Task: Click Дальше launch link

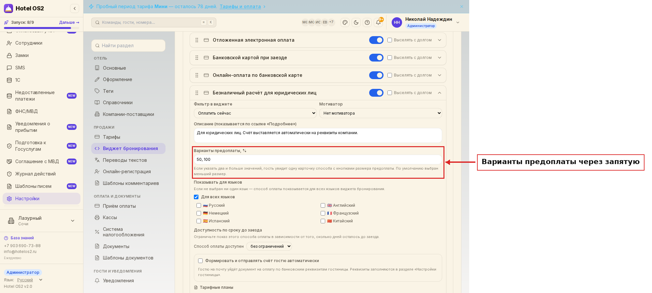Action: [x=69, y=22]
